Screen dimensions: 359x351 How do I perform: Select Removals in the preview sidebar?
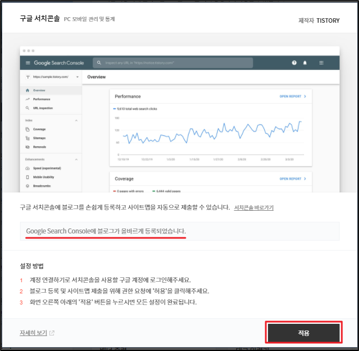click(x=51, y=147)
